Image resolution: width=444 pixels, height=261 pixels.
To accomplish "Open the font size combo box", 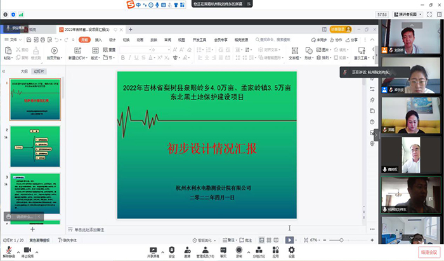I will (161, 50).
